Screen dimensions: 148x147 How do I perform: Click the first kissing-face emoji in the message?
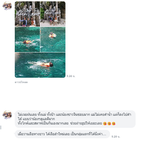[105, 123]
